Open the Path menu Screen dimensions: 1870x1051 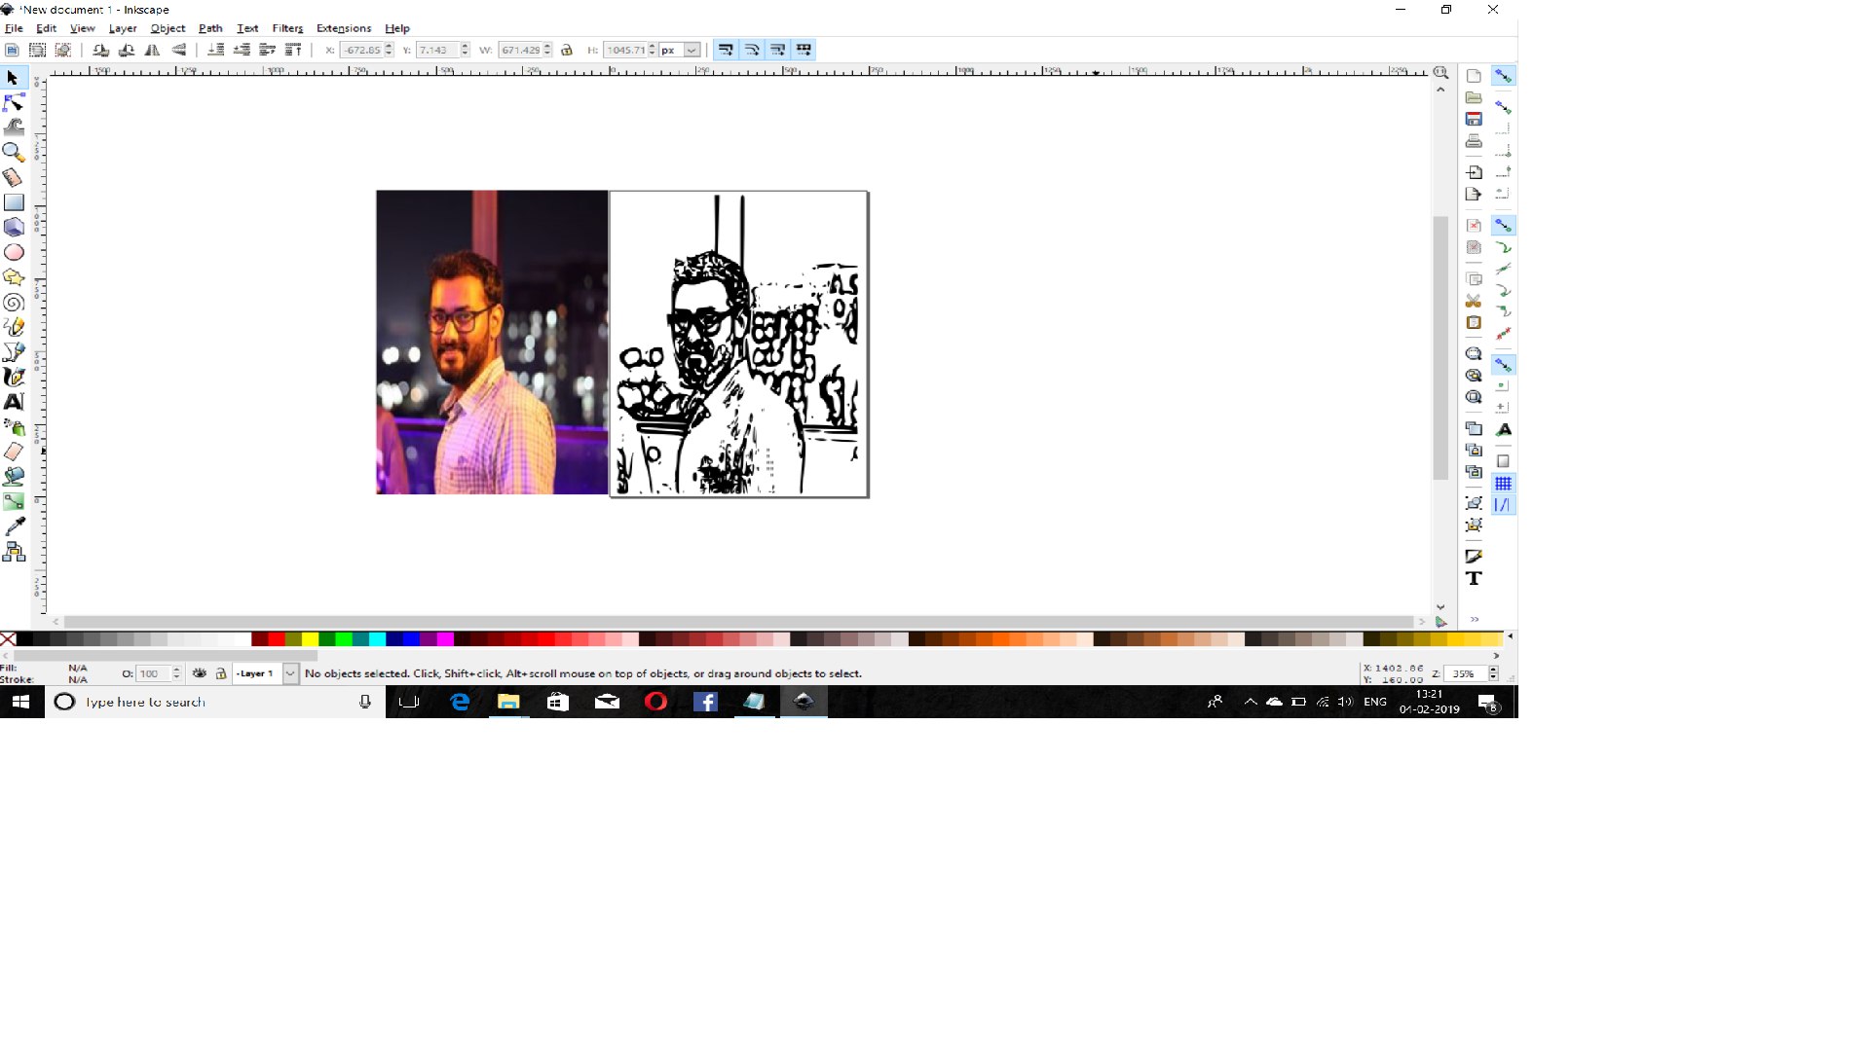(210, 28)
